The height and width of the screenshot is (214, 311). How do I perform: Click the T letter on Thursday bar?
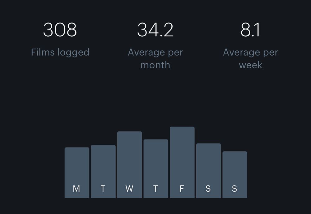click(x=156, y=189)
